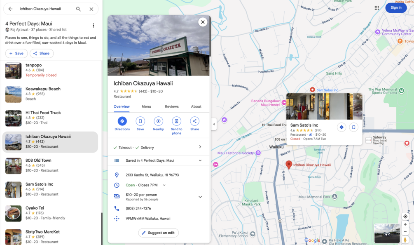Open Sam Sato's Inc list entry
Viewport: 414px width, 245px height.
pyautogui.click(x=50, y=189)
